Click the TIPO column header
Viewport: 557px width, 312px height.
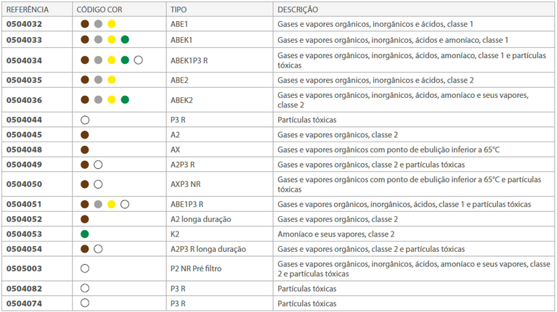[x=179, y=9]
